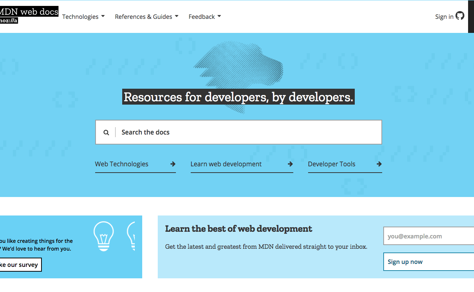
Task: Click the magnifying glass search icon
Action: (x=106, y=132)
